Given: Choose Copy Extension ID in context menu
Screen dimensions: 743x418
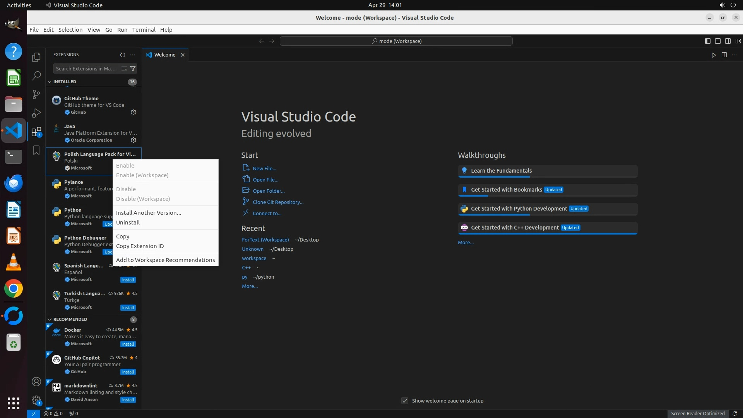Looking at the screenshot, I should (x=140, y=246).
